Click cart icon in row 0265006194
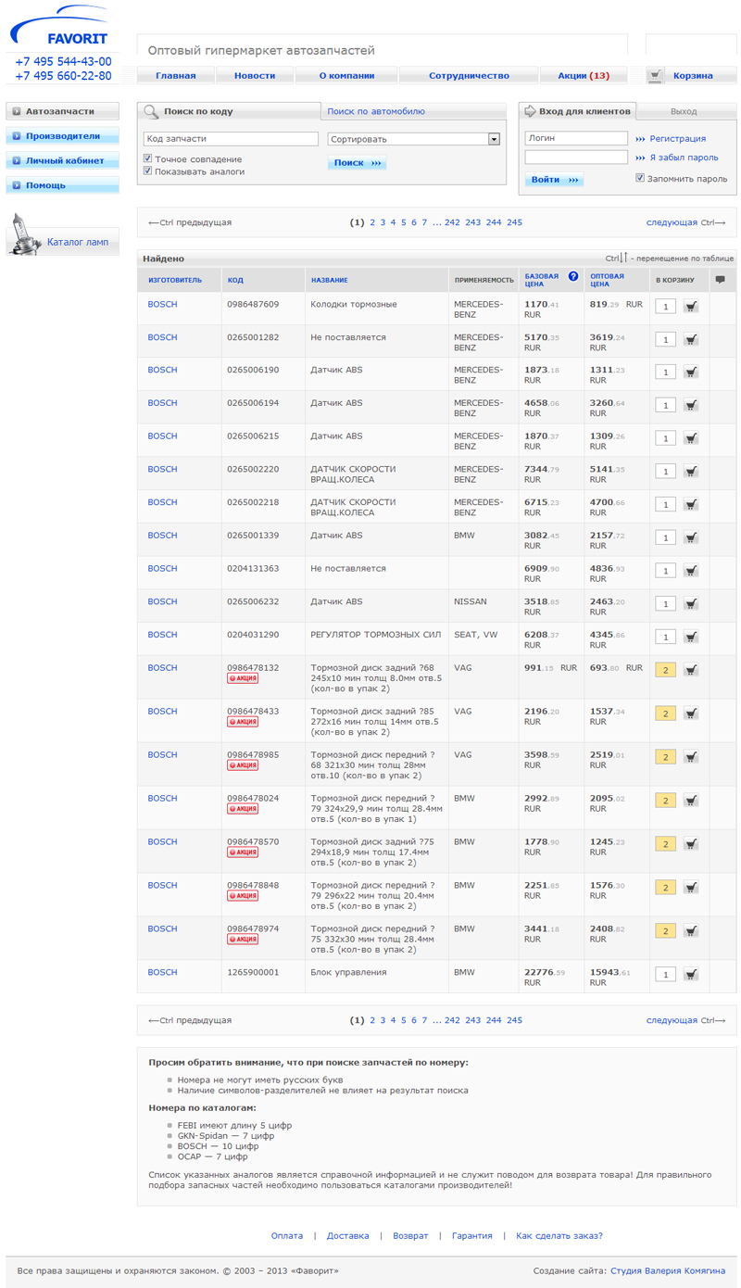741x1288 pixels. tap(691, 406)
